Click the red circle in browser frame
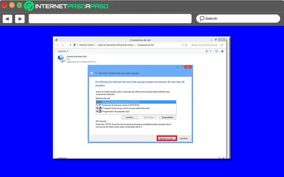 [4, 5]
